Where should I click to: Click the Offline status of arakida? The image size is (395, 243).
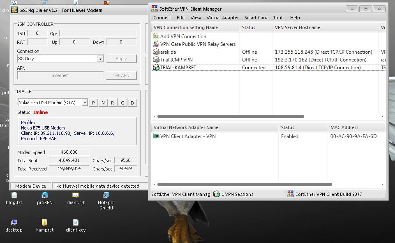[x=249, y=52]
